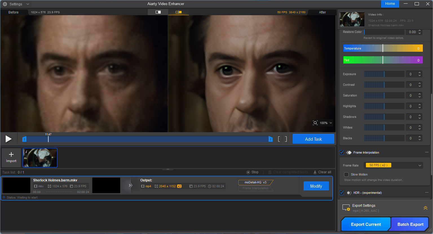Select the split compare view icon
This screenshot has height=234, width=433.
178,12
